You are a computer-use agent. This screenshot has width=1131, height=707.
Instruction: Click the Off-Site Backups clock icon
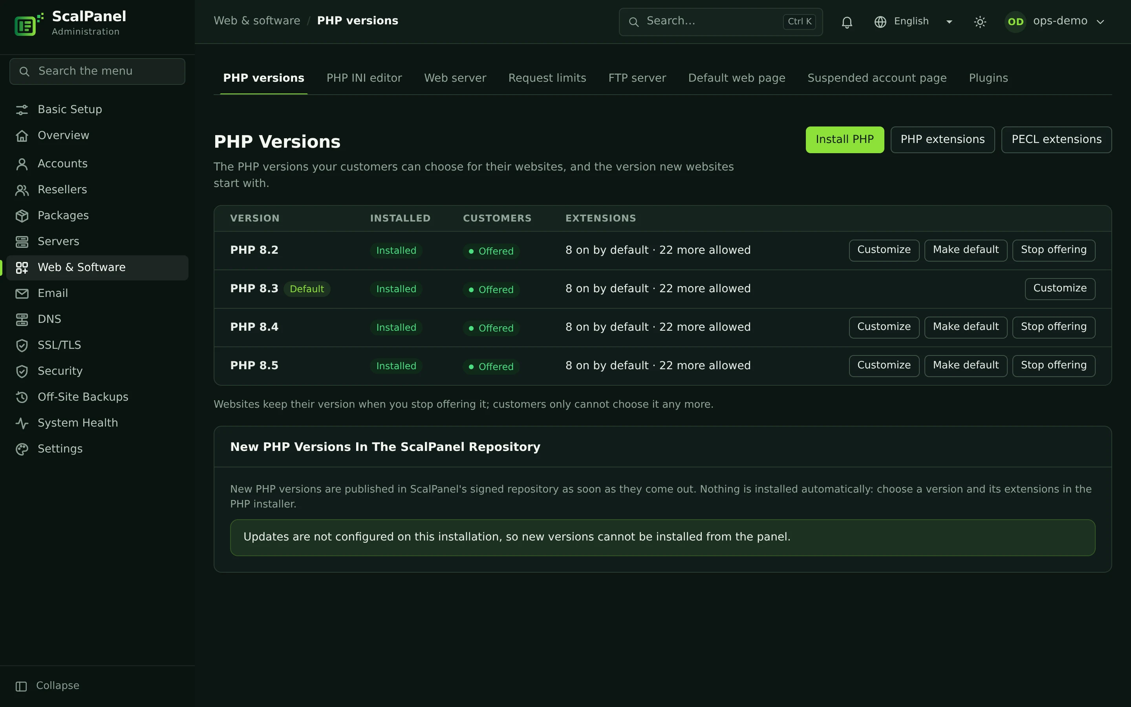[22, 397]
